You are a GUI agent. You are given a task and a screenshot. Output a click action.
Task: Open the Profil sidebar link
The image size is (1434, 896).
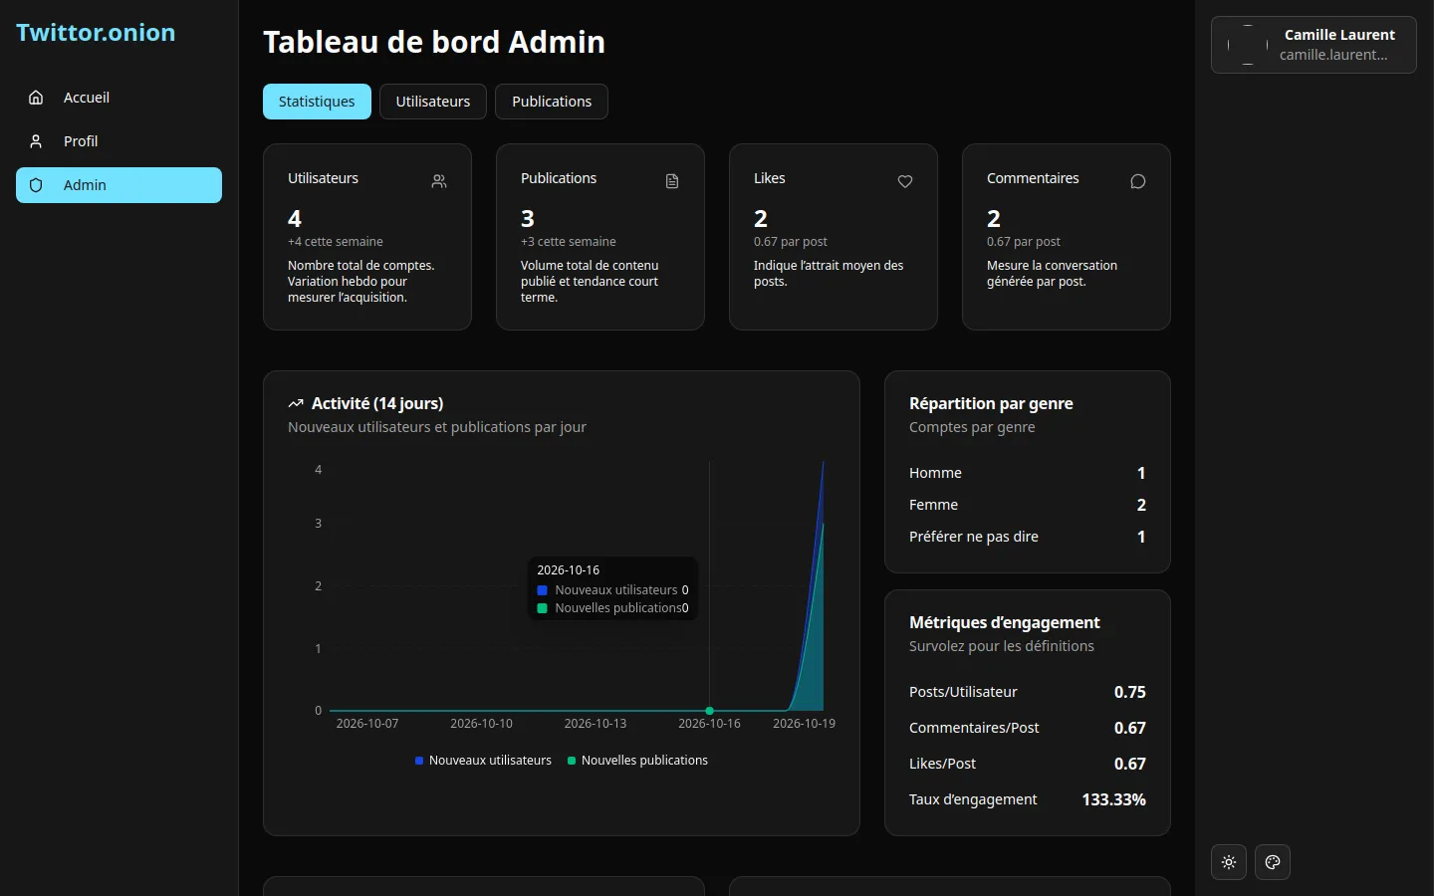pyautogui.click(x=119, y=141)
